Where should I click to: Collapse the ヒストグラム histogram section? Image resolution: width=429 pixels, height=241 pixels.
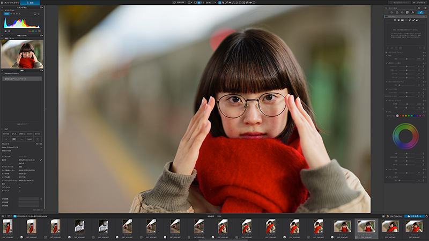pos(2,10)
